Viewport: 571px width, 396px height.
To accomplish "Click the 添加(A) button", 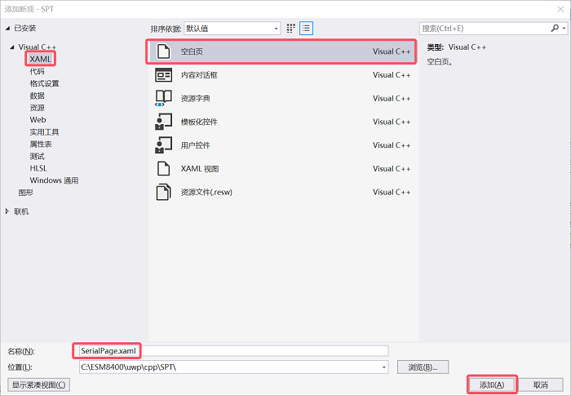I will click(492, 385).
